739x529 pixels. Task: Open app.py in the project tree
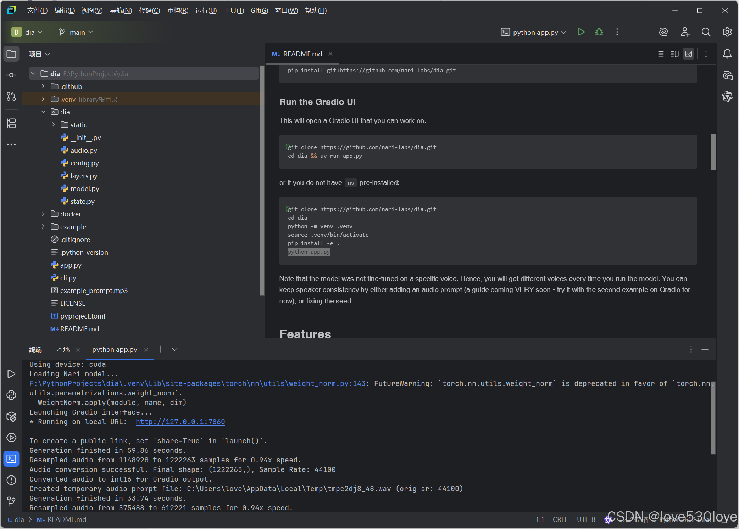pyautogui.click(x=71, y=265)
